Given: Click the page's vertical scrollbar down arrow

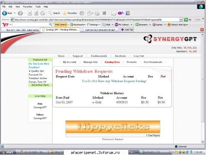Looking at the screenshot, I should 202,142.
